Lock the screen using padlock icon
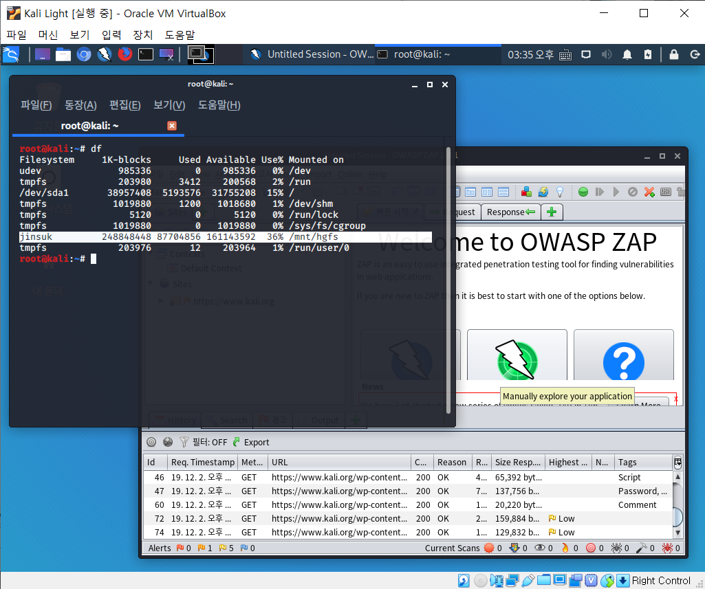Screen dimensions: 705x589 tap(673, 55)
